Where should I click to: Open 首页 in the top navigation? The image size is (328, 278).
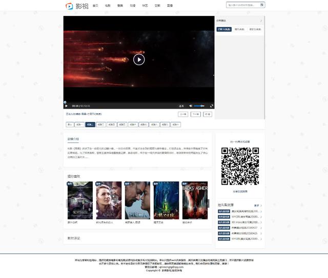click(x=95, y=6)
